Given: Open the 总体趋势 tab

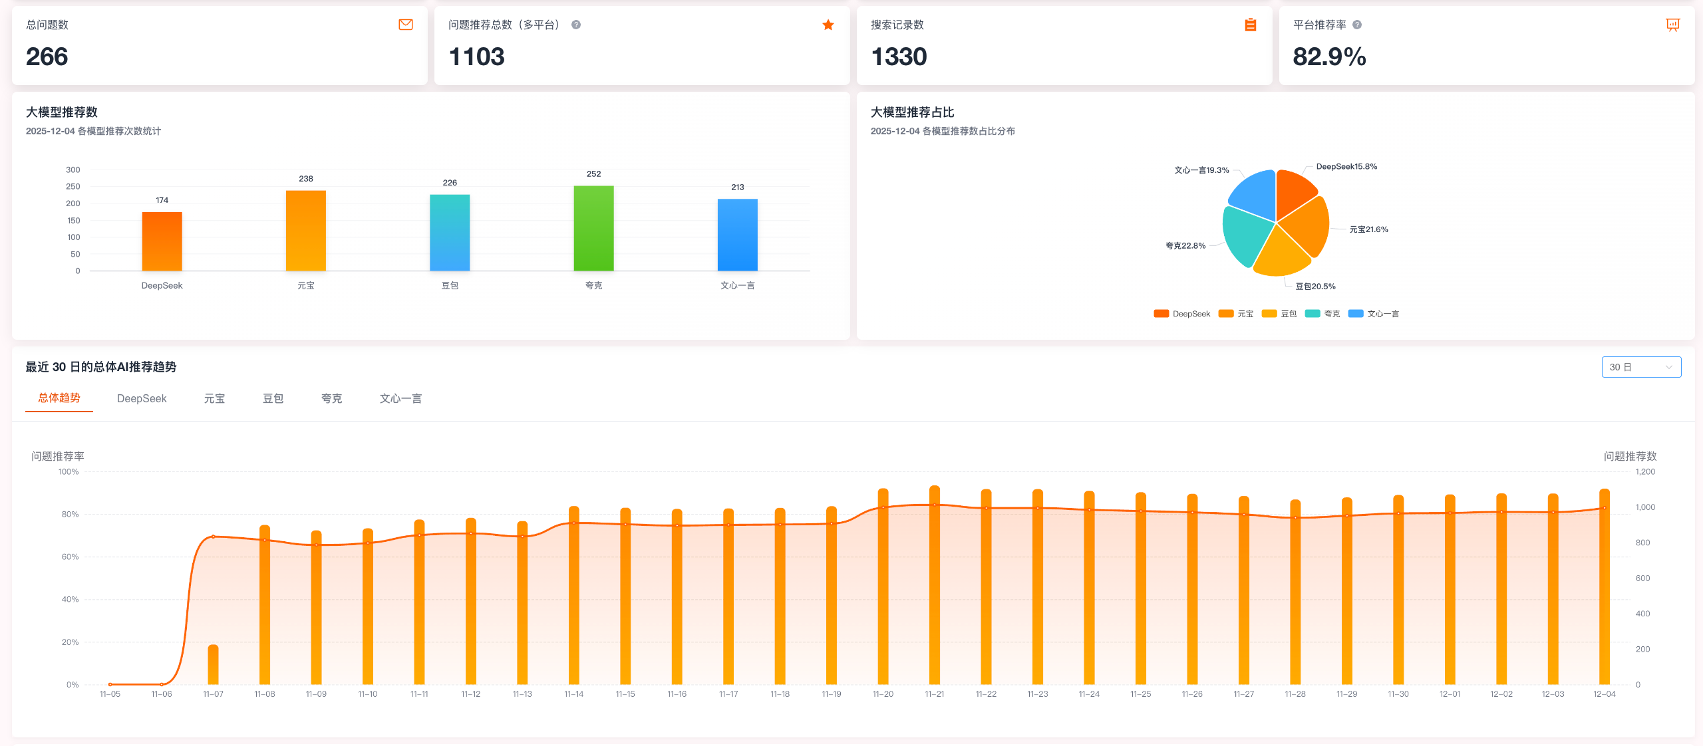Looking at the screenshot, I should tap(59, 398).
